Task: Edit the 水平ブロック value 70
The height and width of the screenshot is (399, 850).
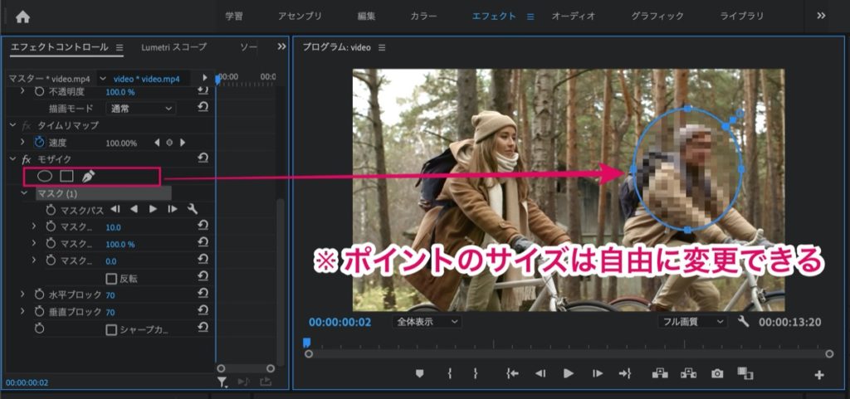Action: 110,295
